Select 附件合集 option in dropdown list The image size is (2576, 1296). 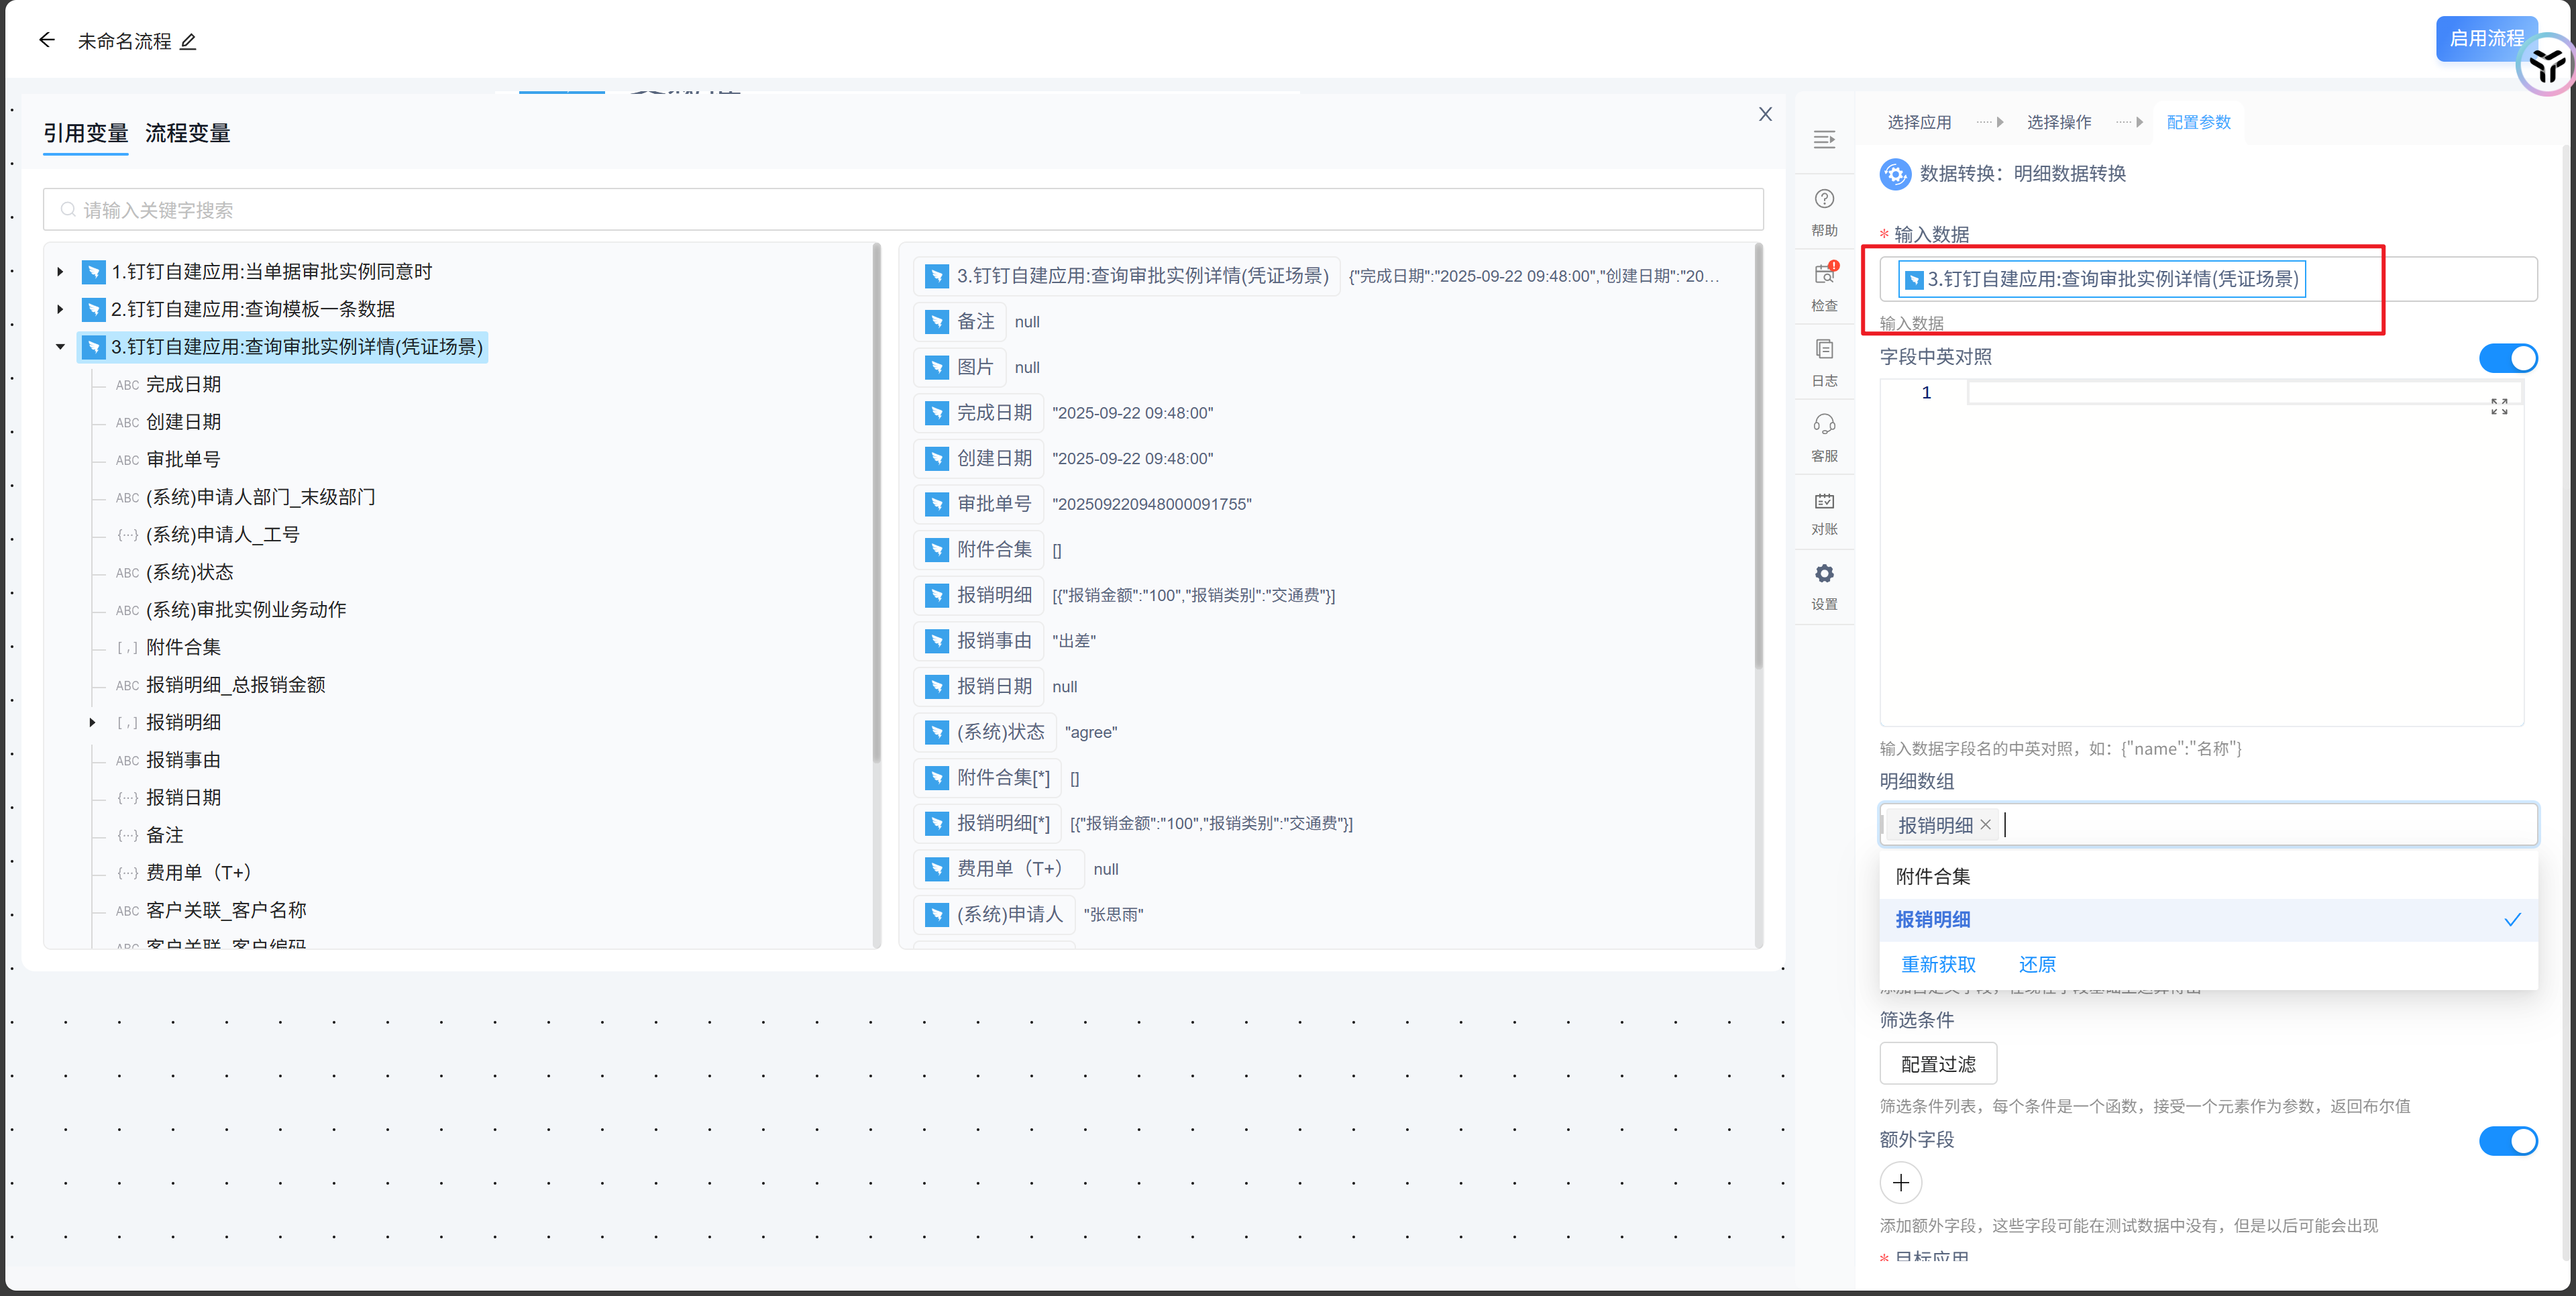(x=1933, y=876)
